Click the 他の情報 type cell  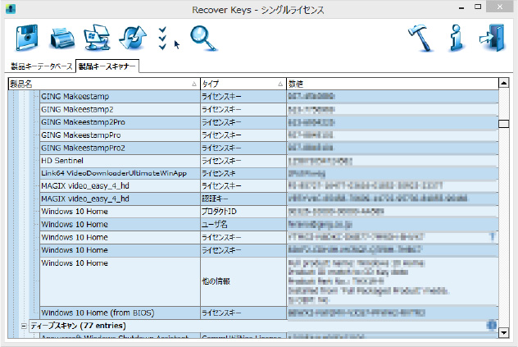(x=243, y=281)
